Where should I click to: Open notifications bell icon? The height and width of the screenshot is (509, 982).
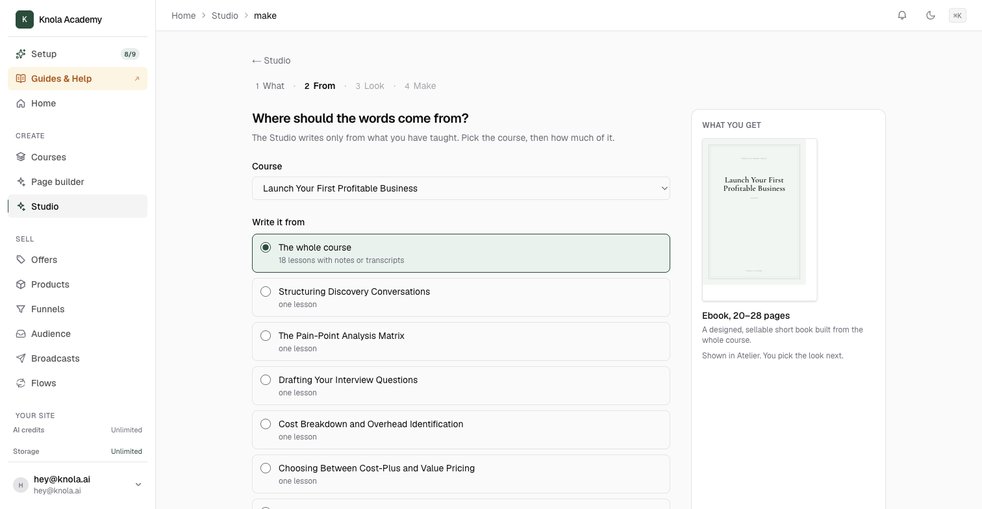902,16
